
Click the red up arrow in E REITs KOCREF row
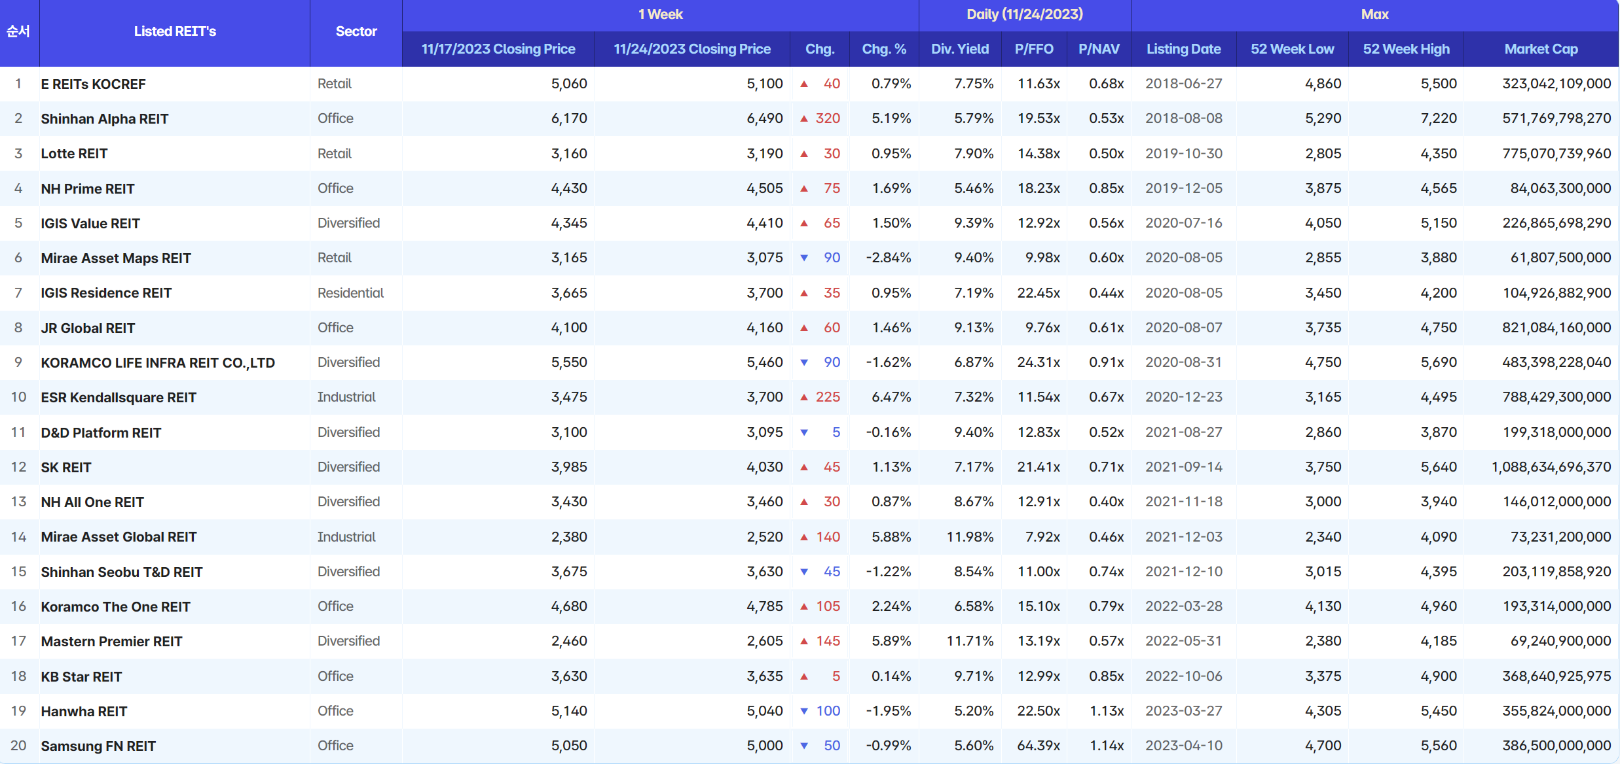click(x=804, y=84)
